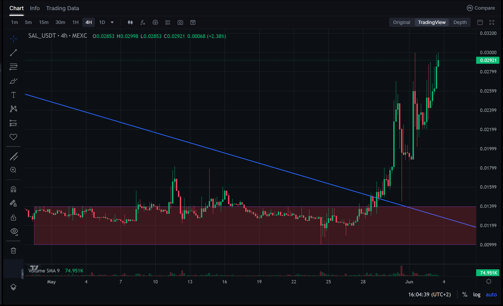This screenshot has height=306, width=503.
Task: Click the volume value label 74.951K
Action: click(487, 273)
